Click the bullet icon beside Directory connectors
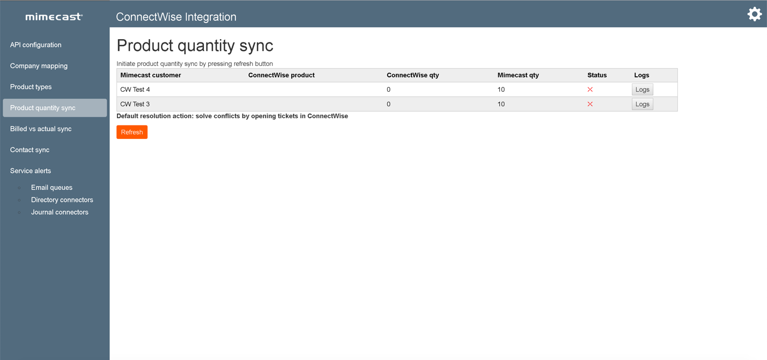Viewport: 767px width, 360px height. (20, 200)
